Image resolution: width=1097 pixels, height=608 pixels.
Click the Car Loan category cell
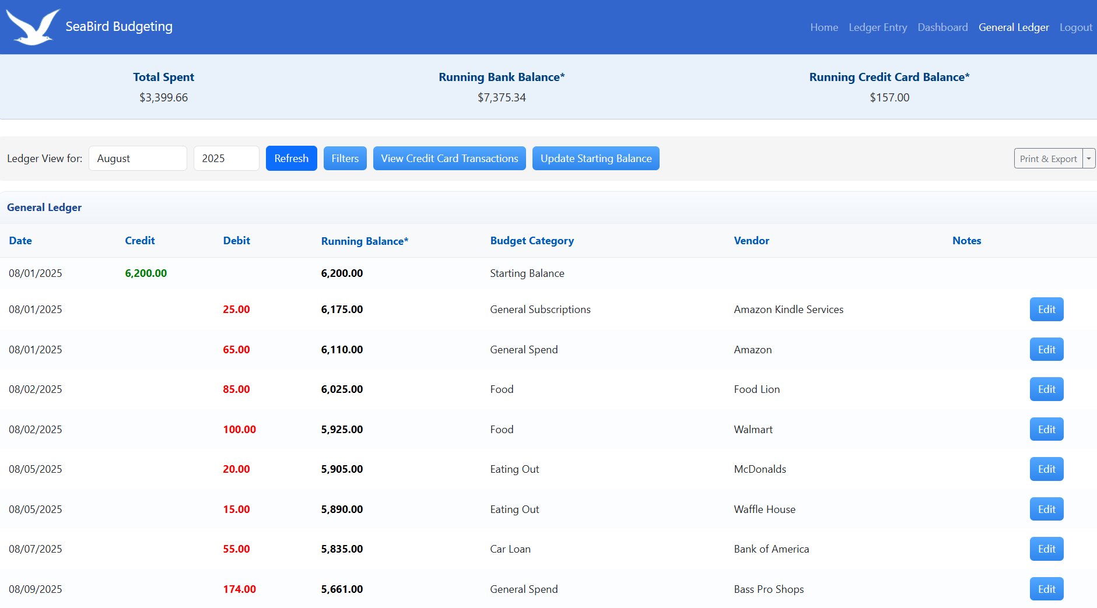point(510,549)
